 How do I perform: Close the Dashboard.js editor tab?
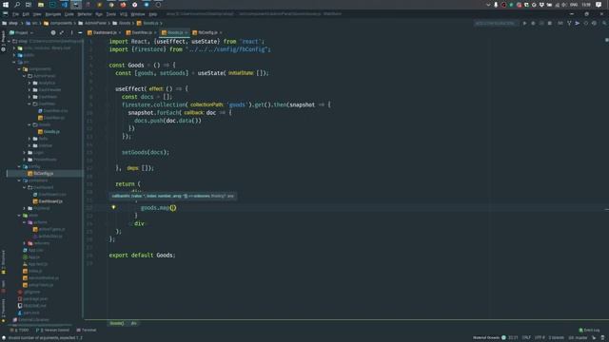tap(120, 32)
